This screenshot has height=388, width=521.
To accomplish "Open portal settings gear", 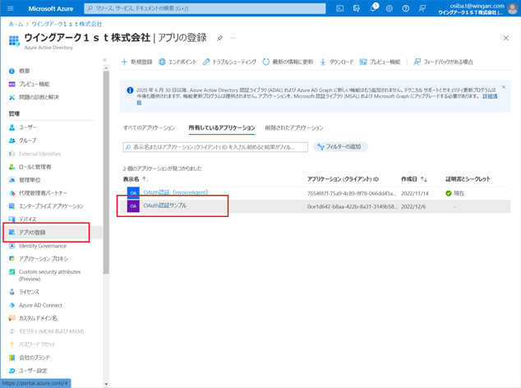I will coord(390,9).
